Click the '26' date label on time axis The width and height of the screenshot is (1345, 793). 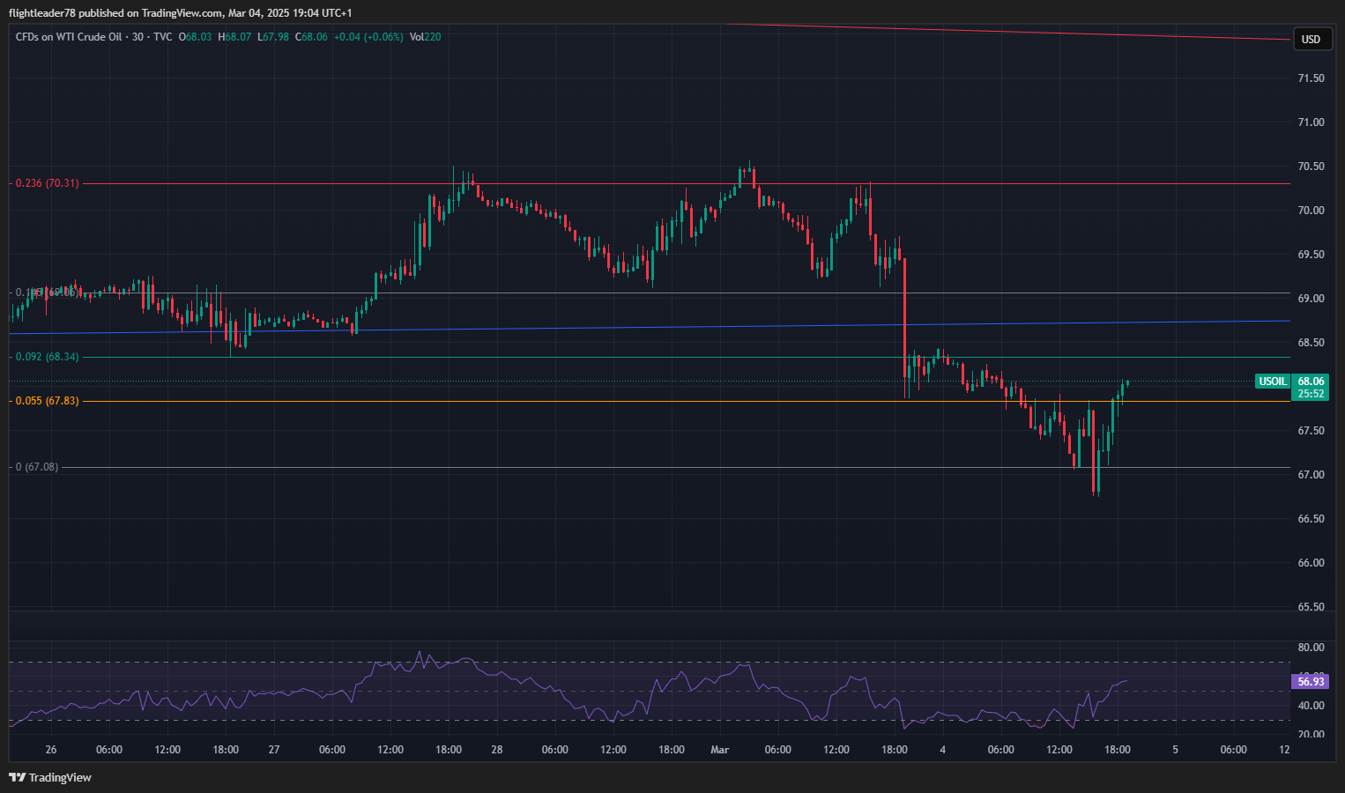click(51, 750)
